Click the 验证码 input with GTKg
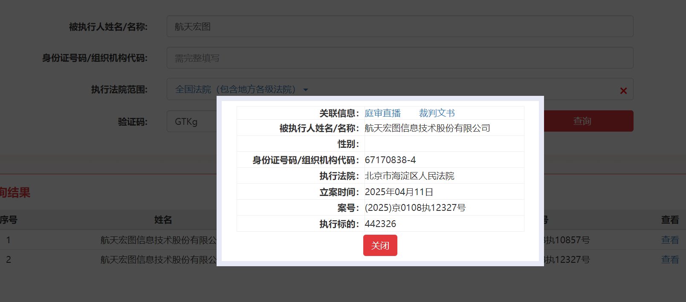The width and height of the screenshot is (686, 302). coord(192,121)
